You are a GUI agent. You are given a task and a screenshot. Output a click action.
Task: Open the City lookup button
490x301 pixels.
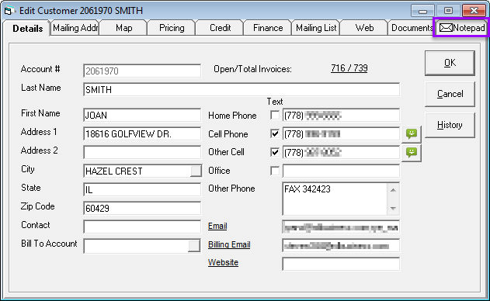[196, 171]
